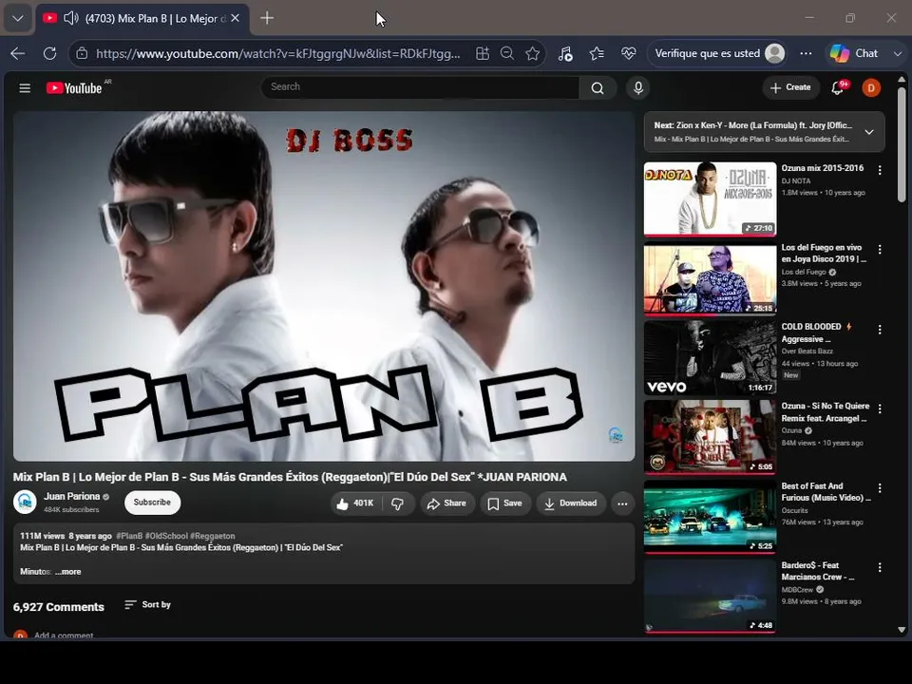Open Juan Pariona channel link
The width and height of the screenshot is (912, 684).
click(x=71, y=496)
